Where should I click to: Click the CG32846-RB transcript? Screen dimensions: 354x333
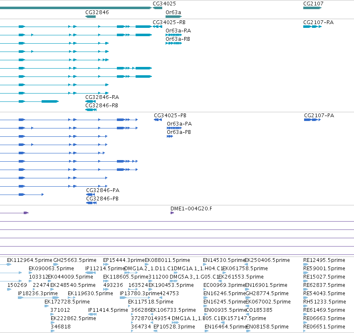[91, 110]
